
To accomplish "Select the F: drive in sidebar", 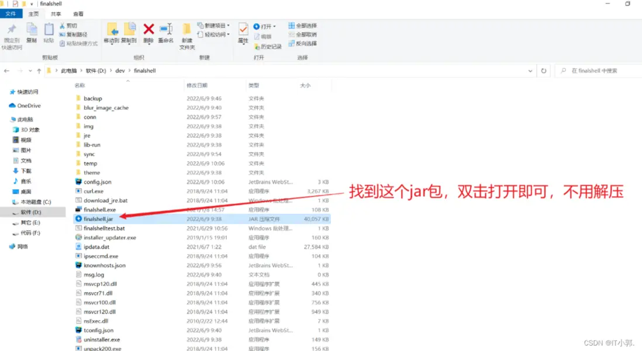I will [x=26, y=233].
